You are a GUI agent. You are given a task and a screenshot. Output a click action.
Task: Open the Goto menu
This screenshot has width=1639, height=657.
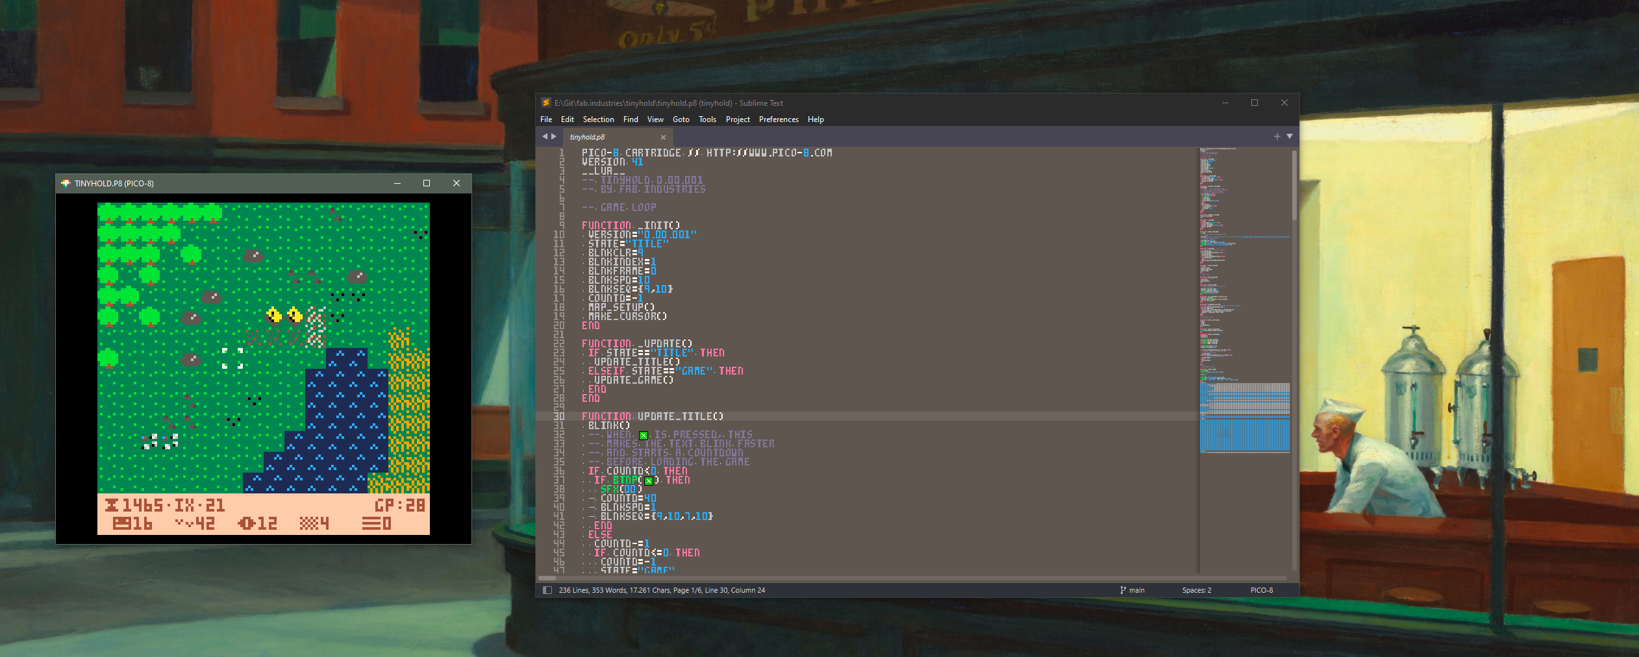[x=681, y=119]
